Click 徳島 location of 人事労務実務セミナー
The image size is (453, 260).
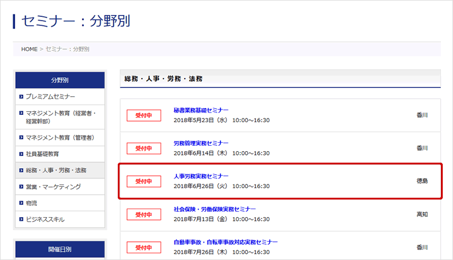click(x=422, y=181)
